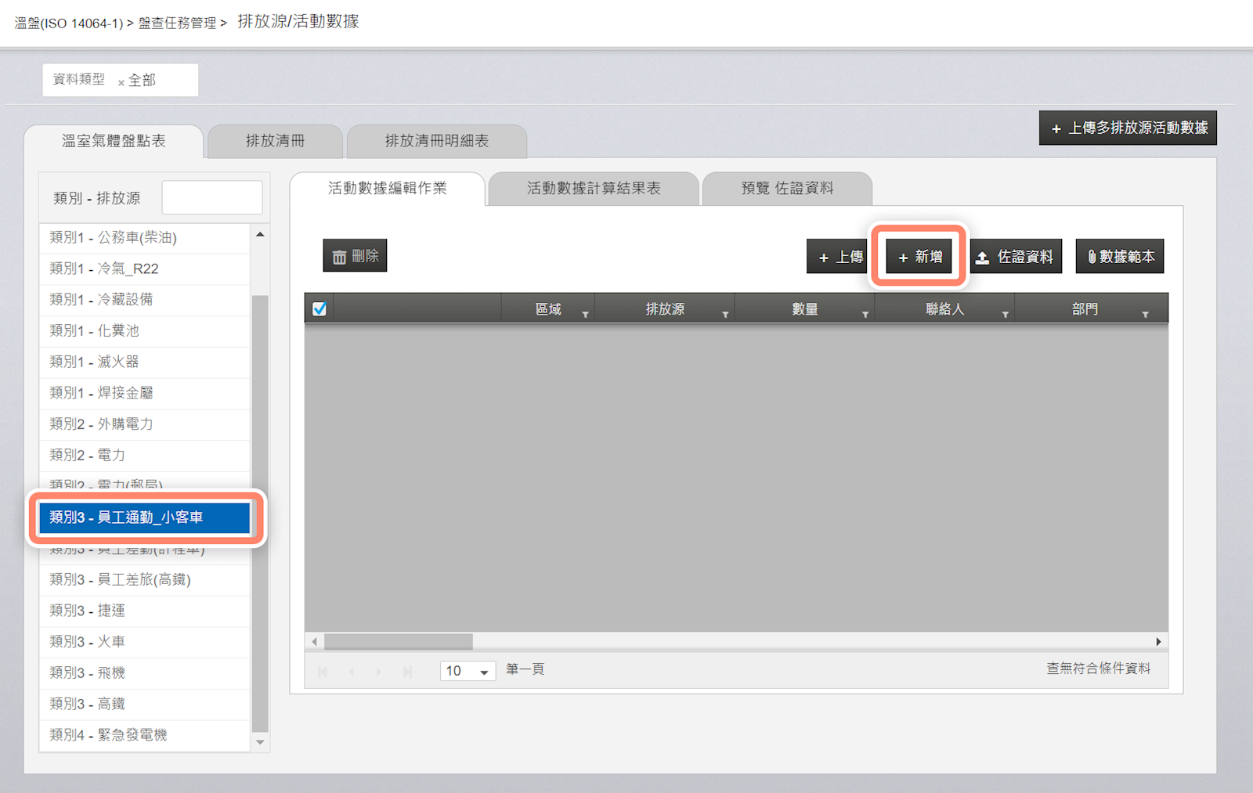Select 類別1 - 化糞池

(145, 330)
